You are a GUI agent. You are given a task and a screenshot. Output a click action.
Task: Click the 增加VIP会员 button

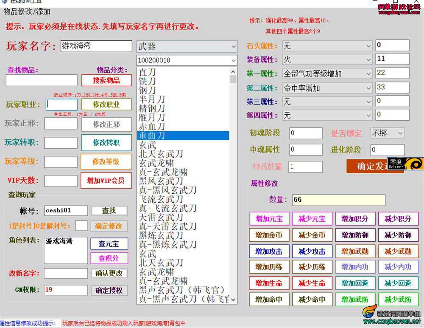pos(106,181)
